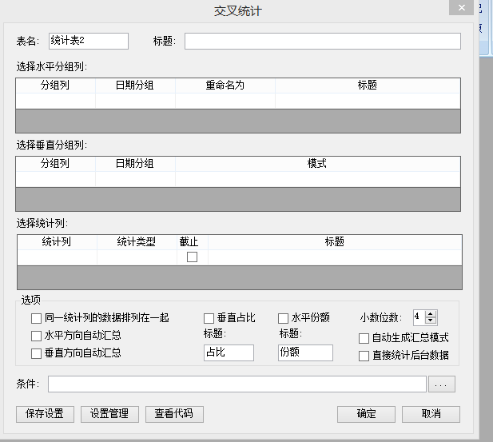Click the condition browse "..." button
The height and width of the screenshot is (442, 493).
click(x=442, y=385)
